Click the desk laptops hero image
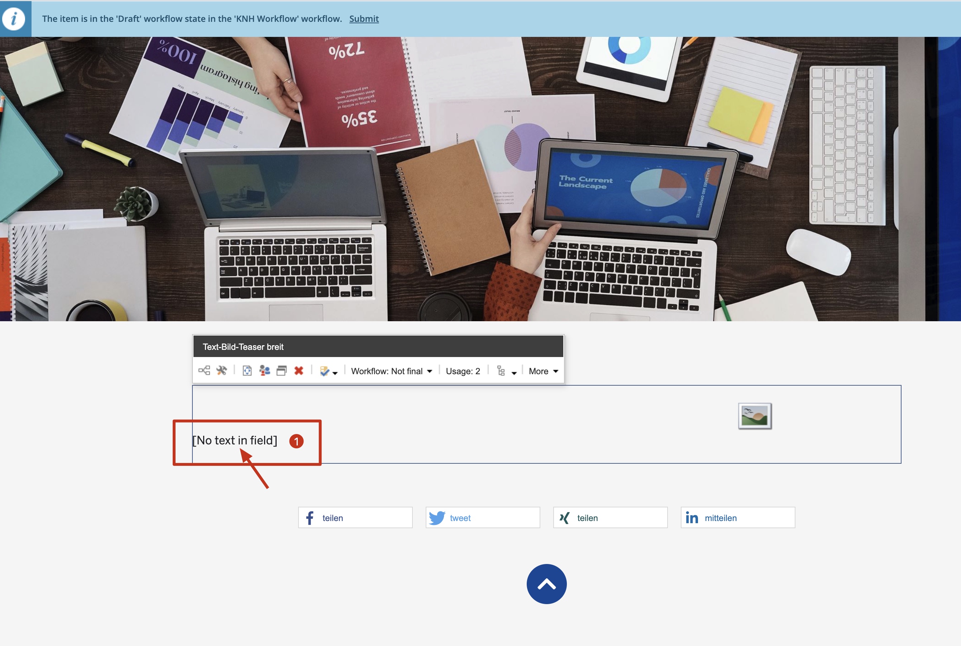 tap(480, 179)
